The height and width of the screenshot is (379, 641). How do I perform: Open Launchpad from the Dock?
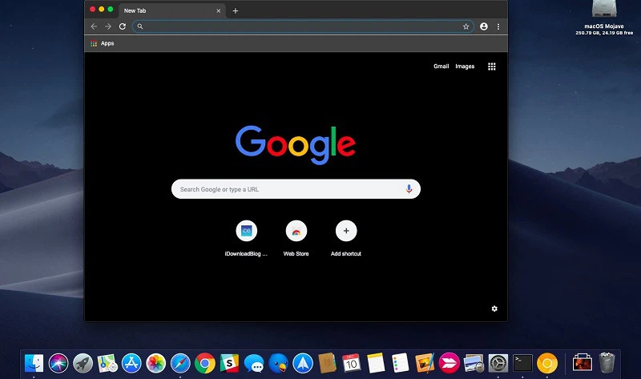tap(83, 363)
